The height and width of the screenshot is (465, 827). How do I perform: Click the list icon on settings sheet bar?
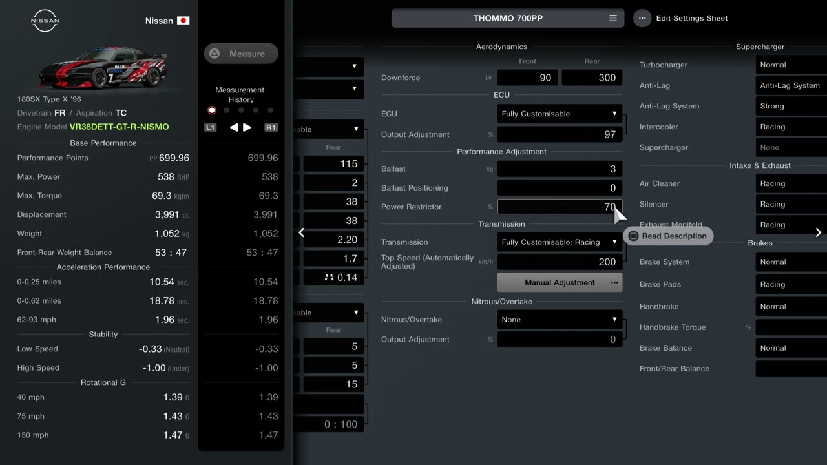[613, 18]
